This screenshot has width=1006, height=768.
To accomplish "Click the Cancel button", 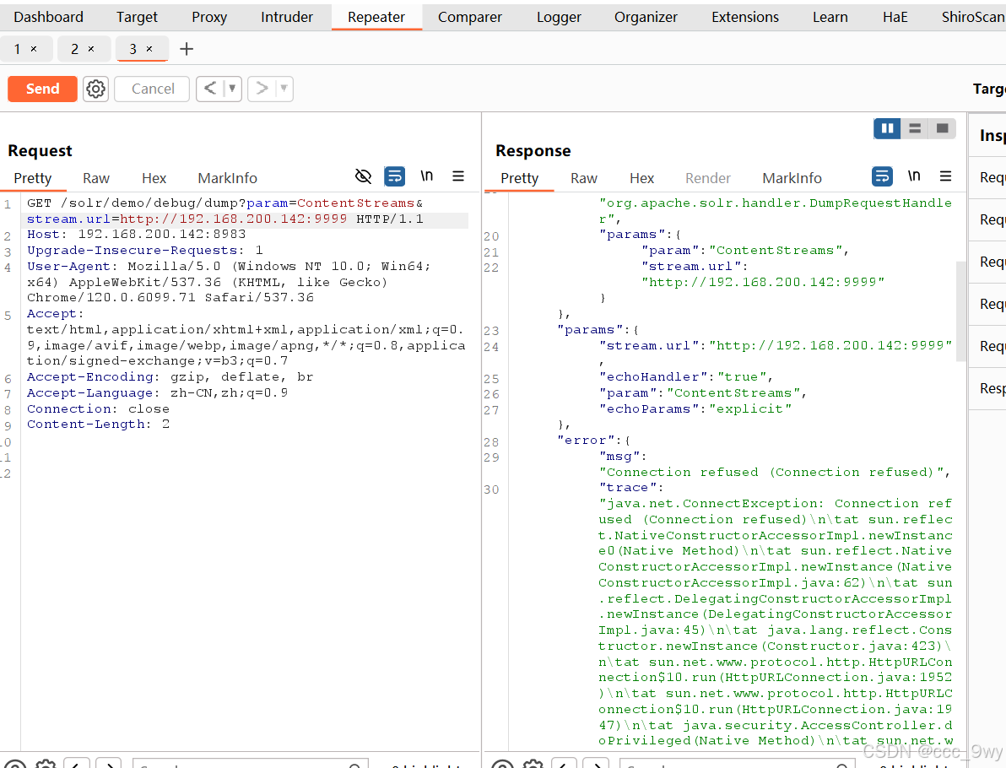I will coord(152,89).
